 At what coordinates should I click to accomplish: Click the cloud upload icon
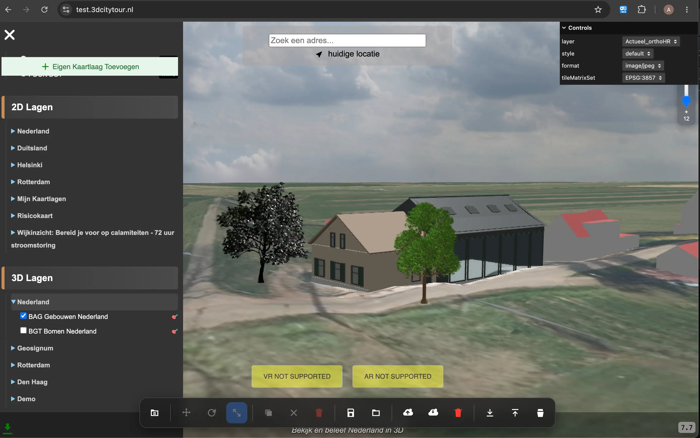pos(408,412)
